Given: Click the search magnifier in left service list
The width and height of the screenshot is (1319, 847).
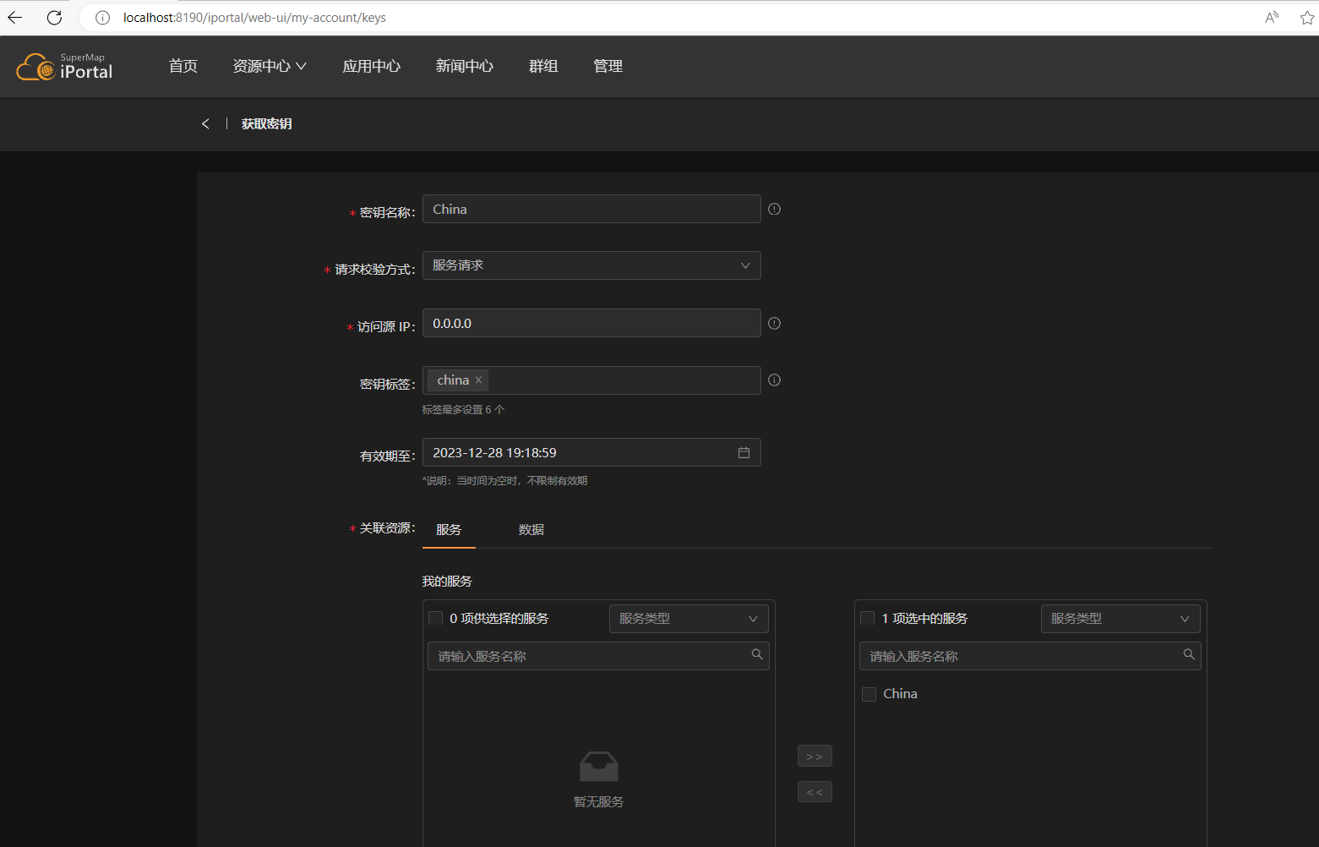Looking at the screenshot, I should [x=756, y=654].
